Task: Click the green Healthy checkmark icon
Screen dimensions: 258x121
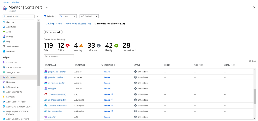Action: click(x=116, y=46)
